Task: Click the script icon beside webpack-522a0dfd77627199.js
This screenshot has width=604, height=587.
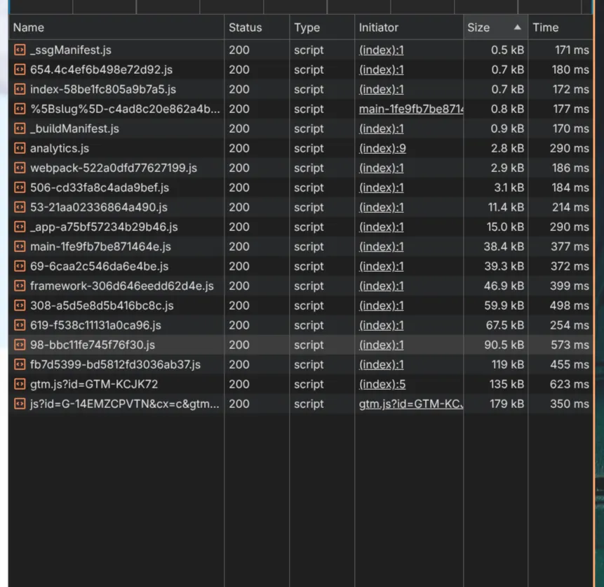Action: tap(20, 168)
